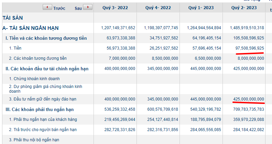The image size is (272, 144).
Task: Click value 1,264,944,564,894
Action: 204,28
